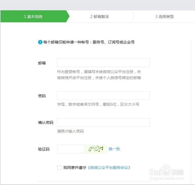
Task: Click the notice text 每个邮箱仅能申请一种帐号
Action: tap(66, 42)
